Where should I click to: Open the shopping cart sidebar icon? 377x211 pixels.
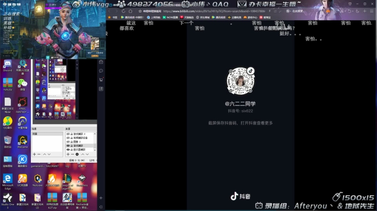click(101, 79)
